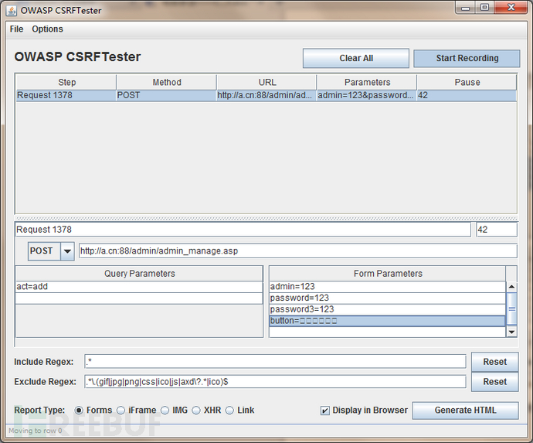The width and height of the screenshot is (533, 443).
Task: Close the CSRFTester window
Action: (511, 8)
